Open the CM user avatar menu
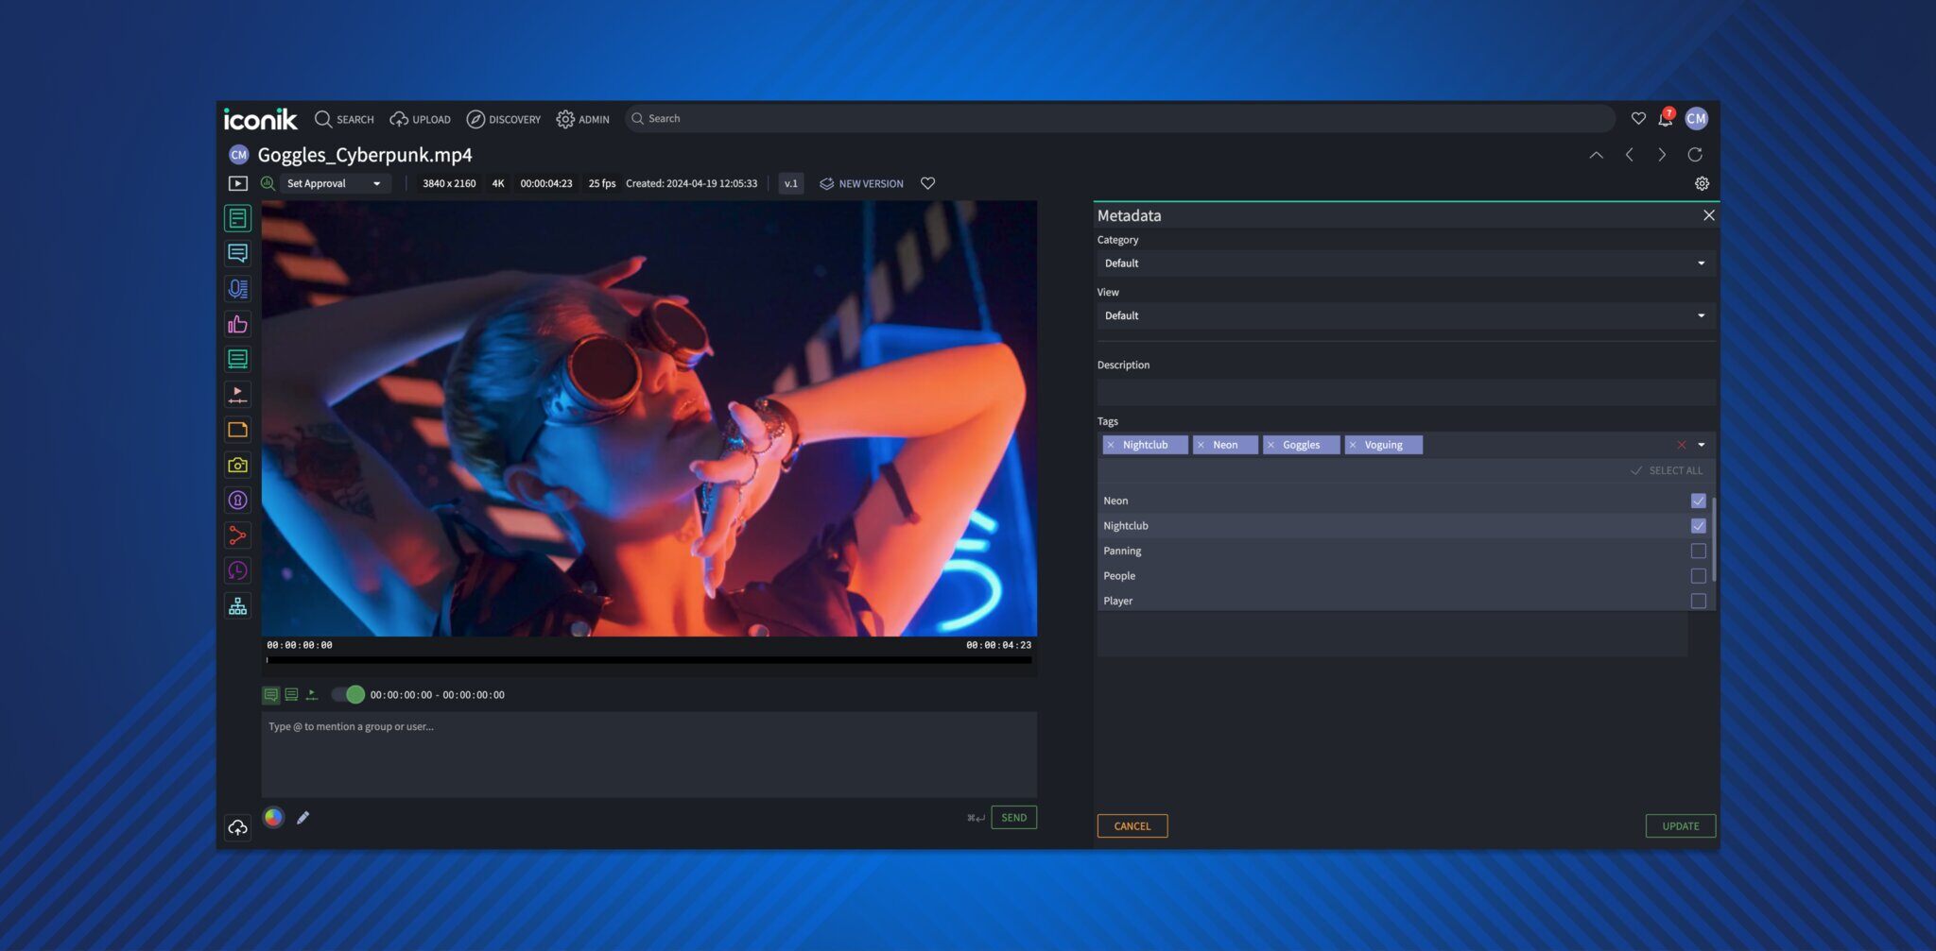The height and width of the screenshot is (951, 1936). (1696, 118)
